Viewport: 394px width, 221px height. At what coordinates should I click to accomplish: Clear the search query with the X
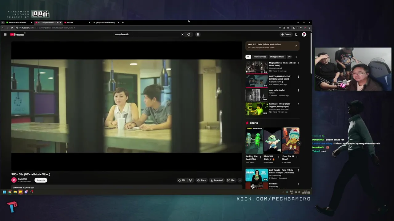coord(182,34)
